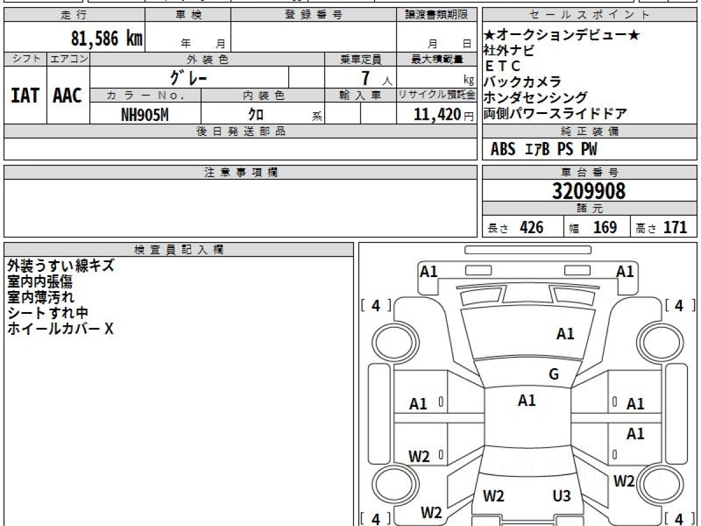Click the 高さ 171 dimension
Screen dimensions: 701x526
662,227
